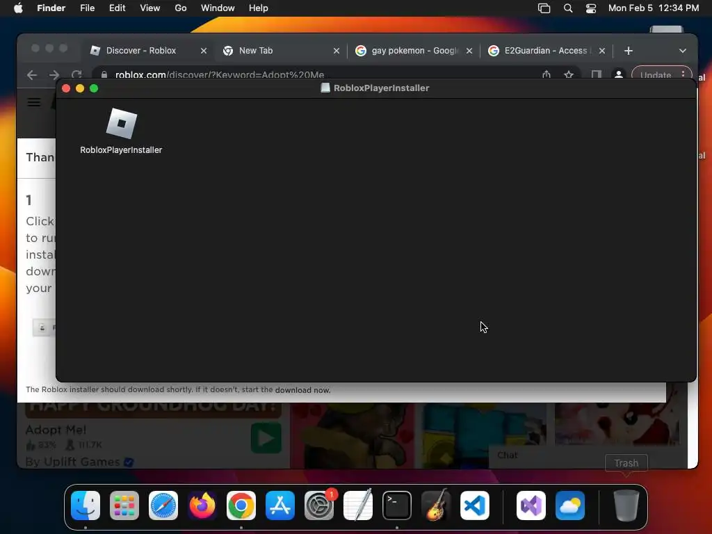This screenshot has height=534, width=712.
Task: Click Chrome's forward arrow
Action: (x=54, y=75)
